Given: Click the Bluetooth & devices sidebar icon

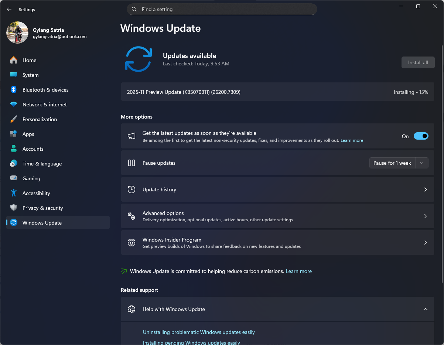Looking at the screenshot, I should pos(14,90).
